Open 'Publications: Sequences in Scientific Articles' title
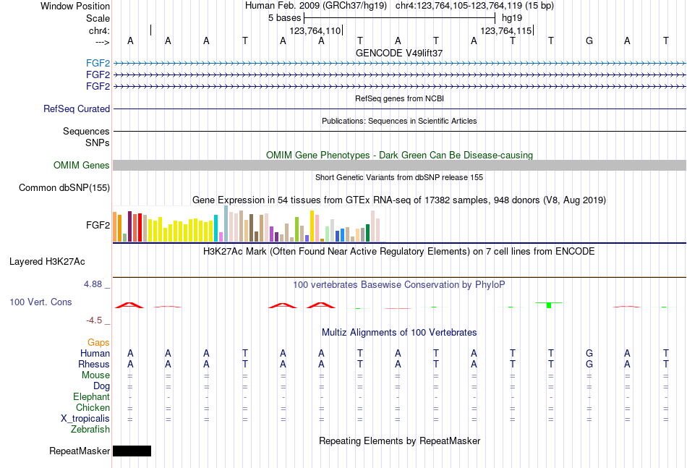The image size is (687, 468). click(399, 121)
